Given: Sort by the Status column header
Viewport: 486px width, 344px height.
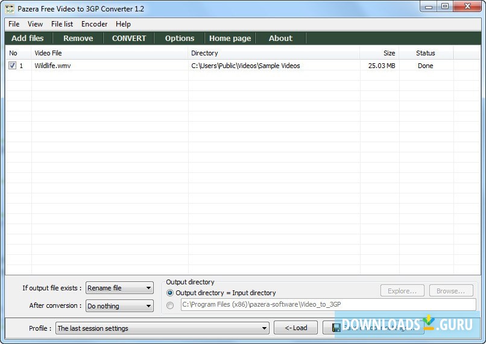Looking at the screenshot, I should pyautogui.click(x=426, y=53).
